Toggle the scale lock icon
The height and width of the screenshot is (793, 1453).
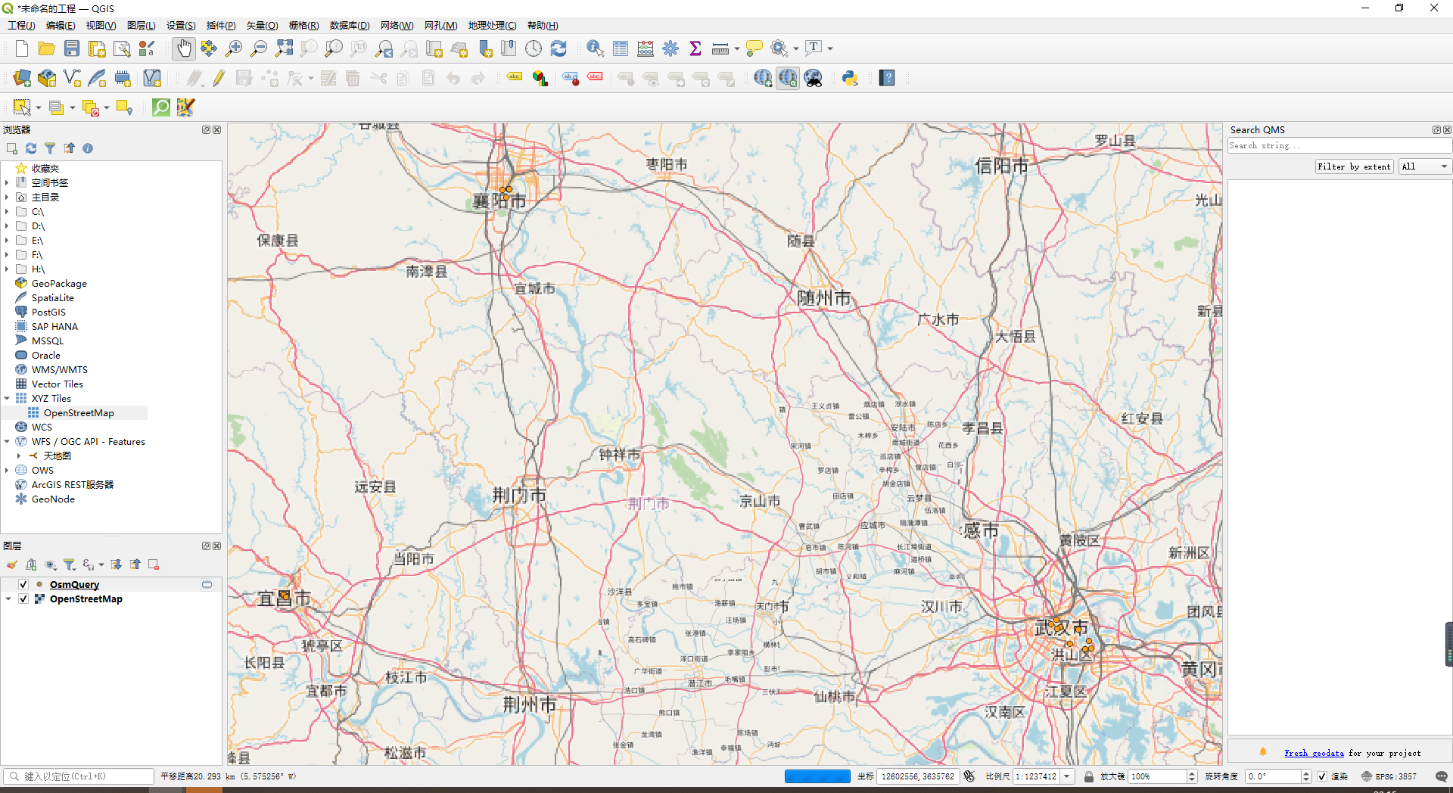[x=1089, y=776]
